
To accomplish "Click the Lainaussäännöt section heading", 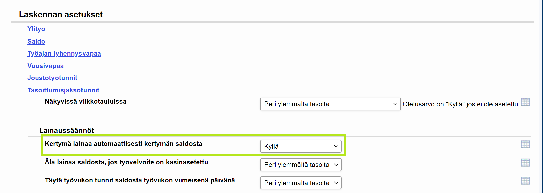I will pos(67,130).
